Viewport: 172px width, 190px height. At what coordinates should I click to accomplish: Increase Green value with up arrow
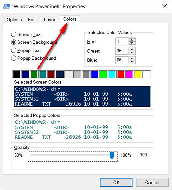click(132, 49)
